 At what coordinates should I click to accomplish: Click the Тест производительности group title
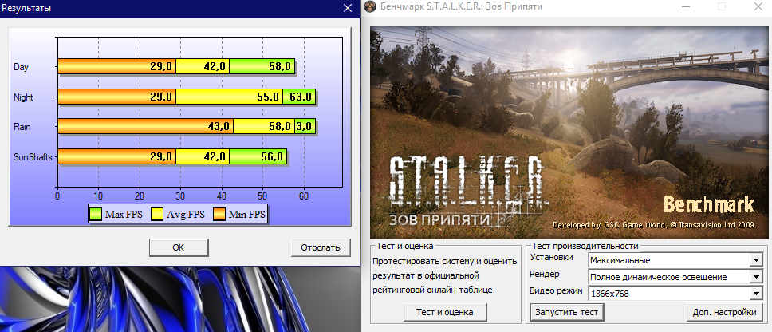click(585, 247)
